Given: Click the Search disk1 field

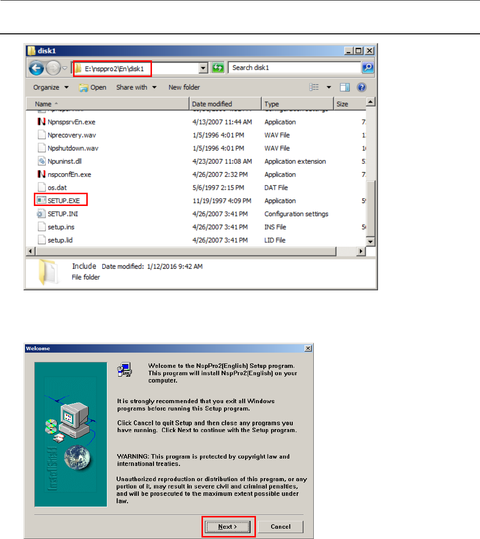Looking at the screenshot, I should 295,68.
